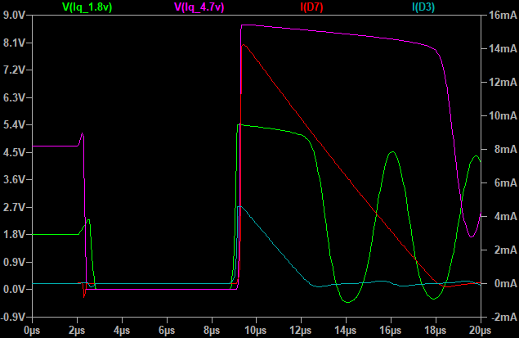The height and width of the screenshot is (338, 519).
Task: Click the 2mA right axis label
Action: 505,250
